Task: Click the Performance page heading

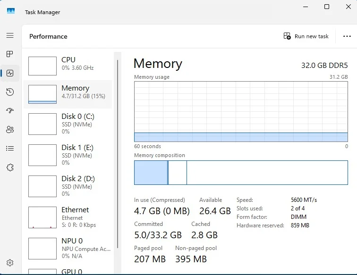Action: [x=48, y=36]
